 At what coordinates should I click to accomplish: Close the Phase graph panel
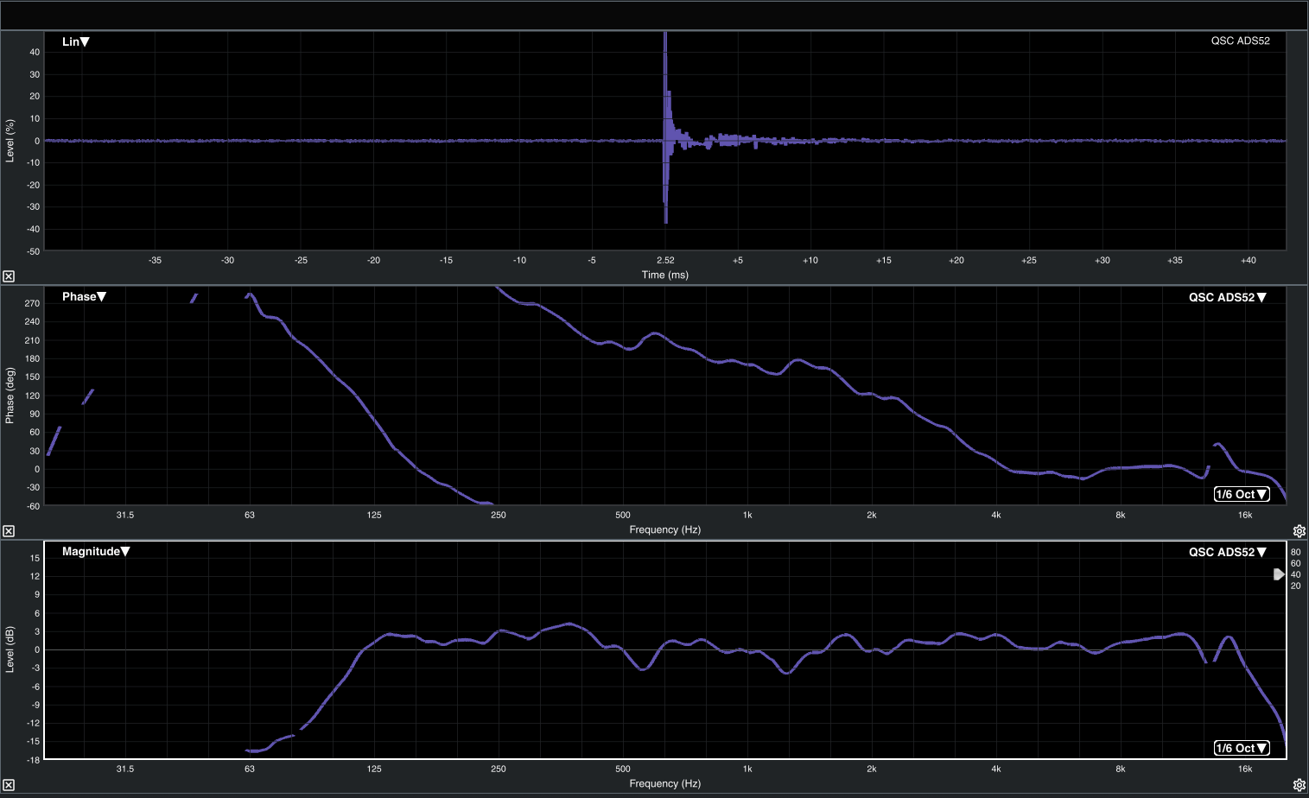click(x=8, y=531)
